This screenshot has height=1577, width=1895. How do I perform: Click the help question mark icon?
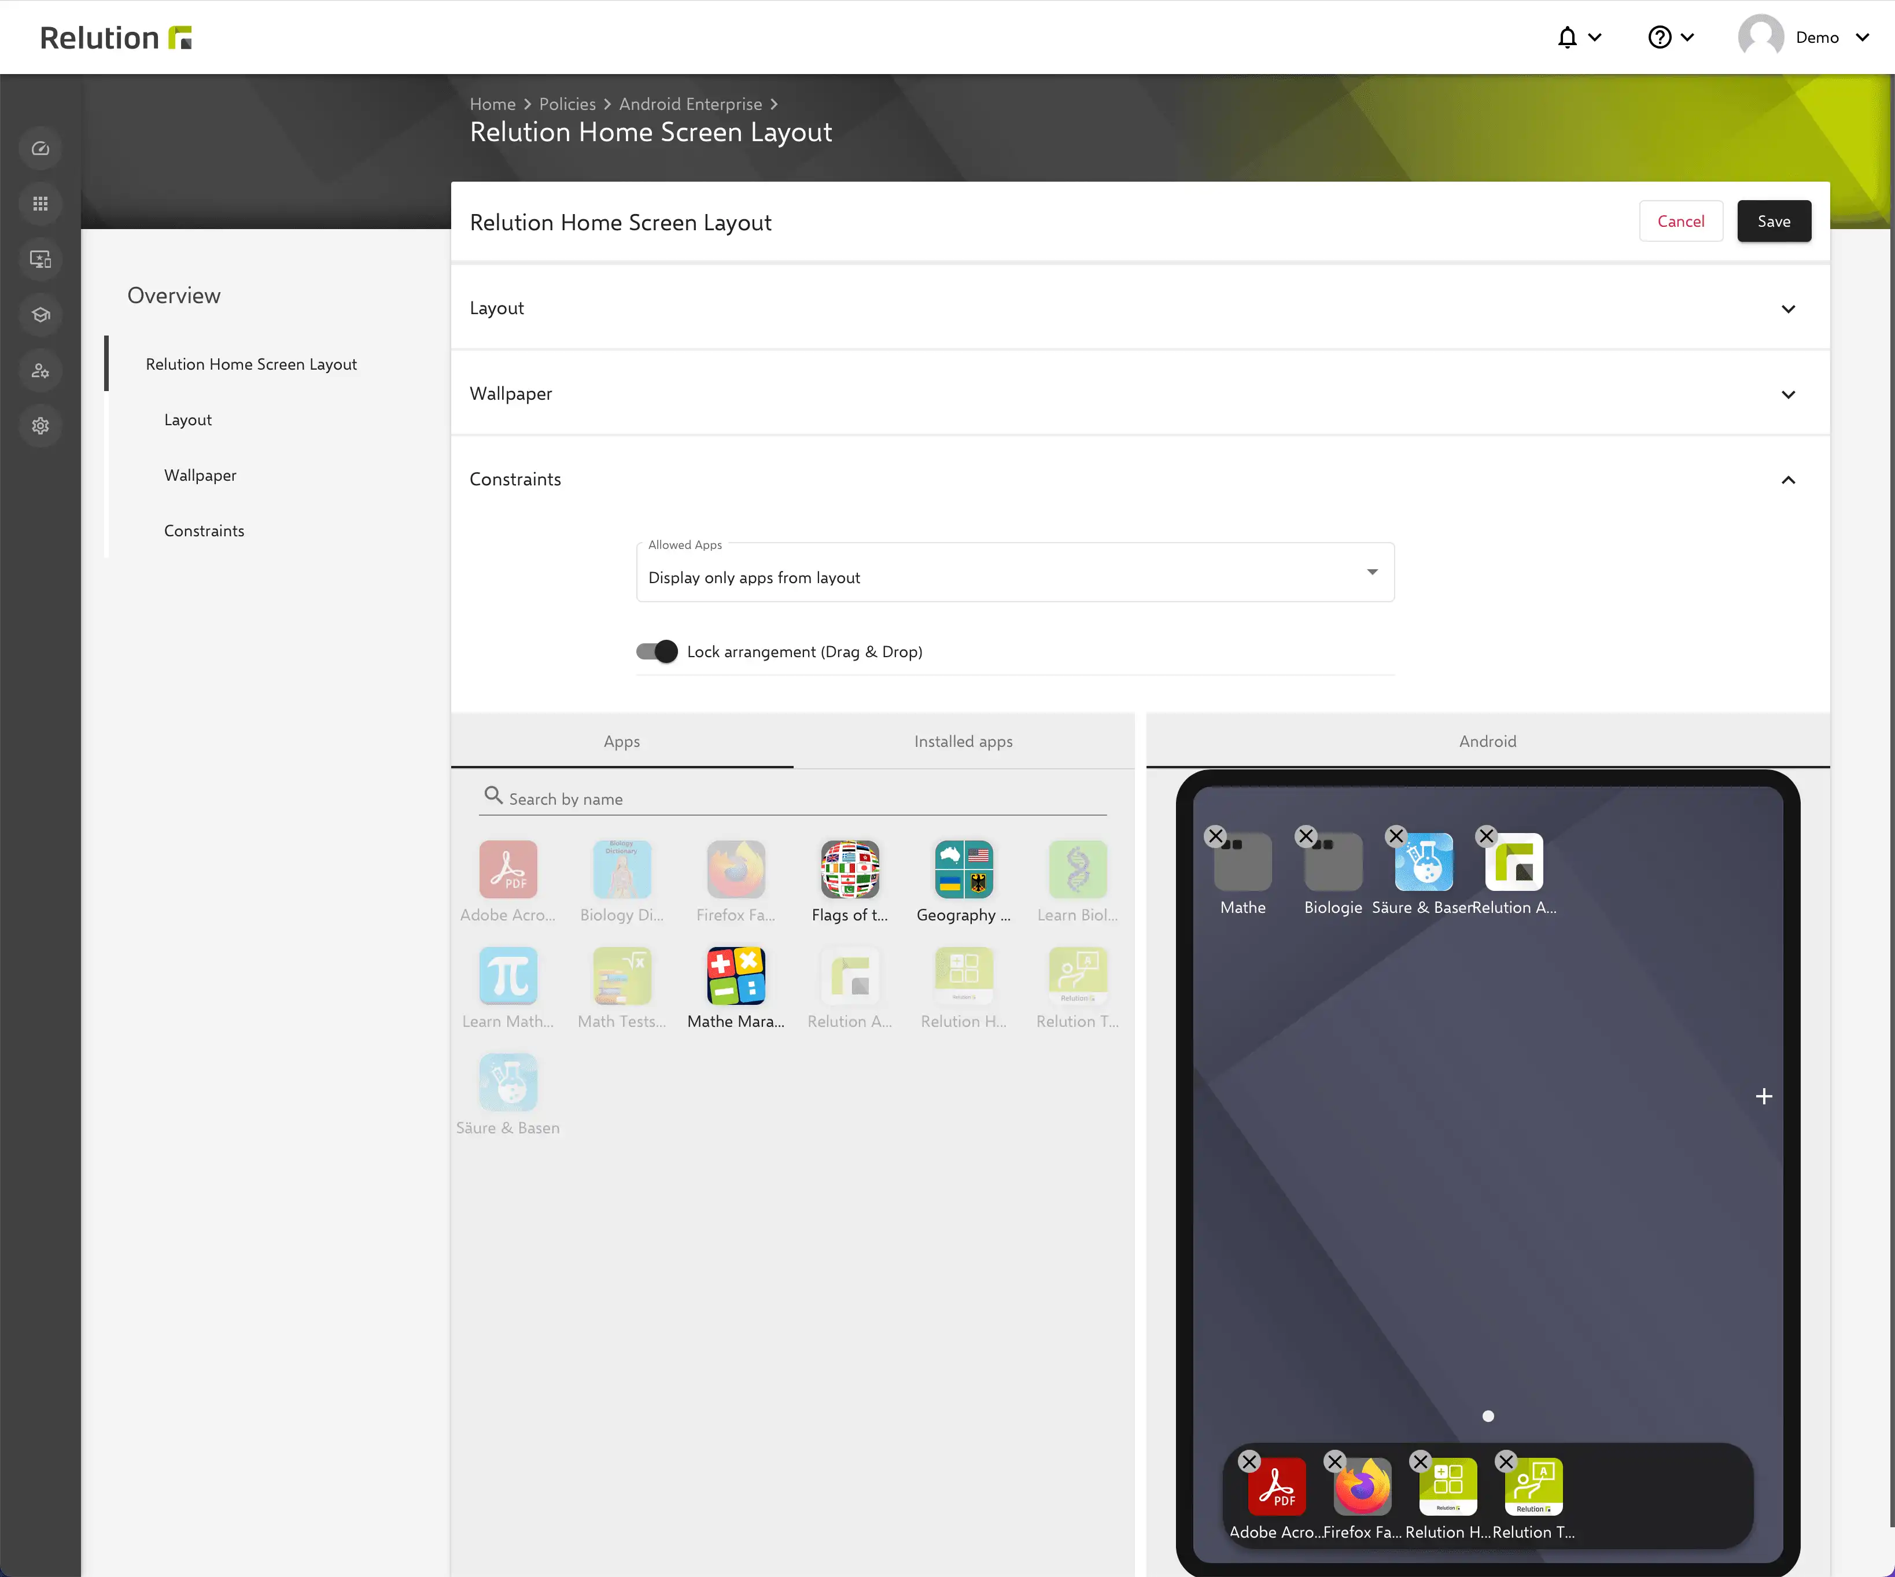coord(1660,37)
